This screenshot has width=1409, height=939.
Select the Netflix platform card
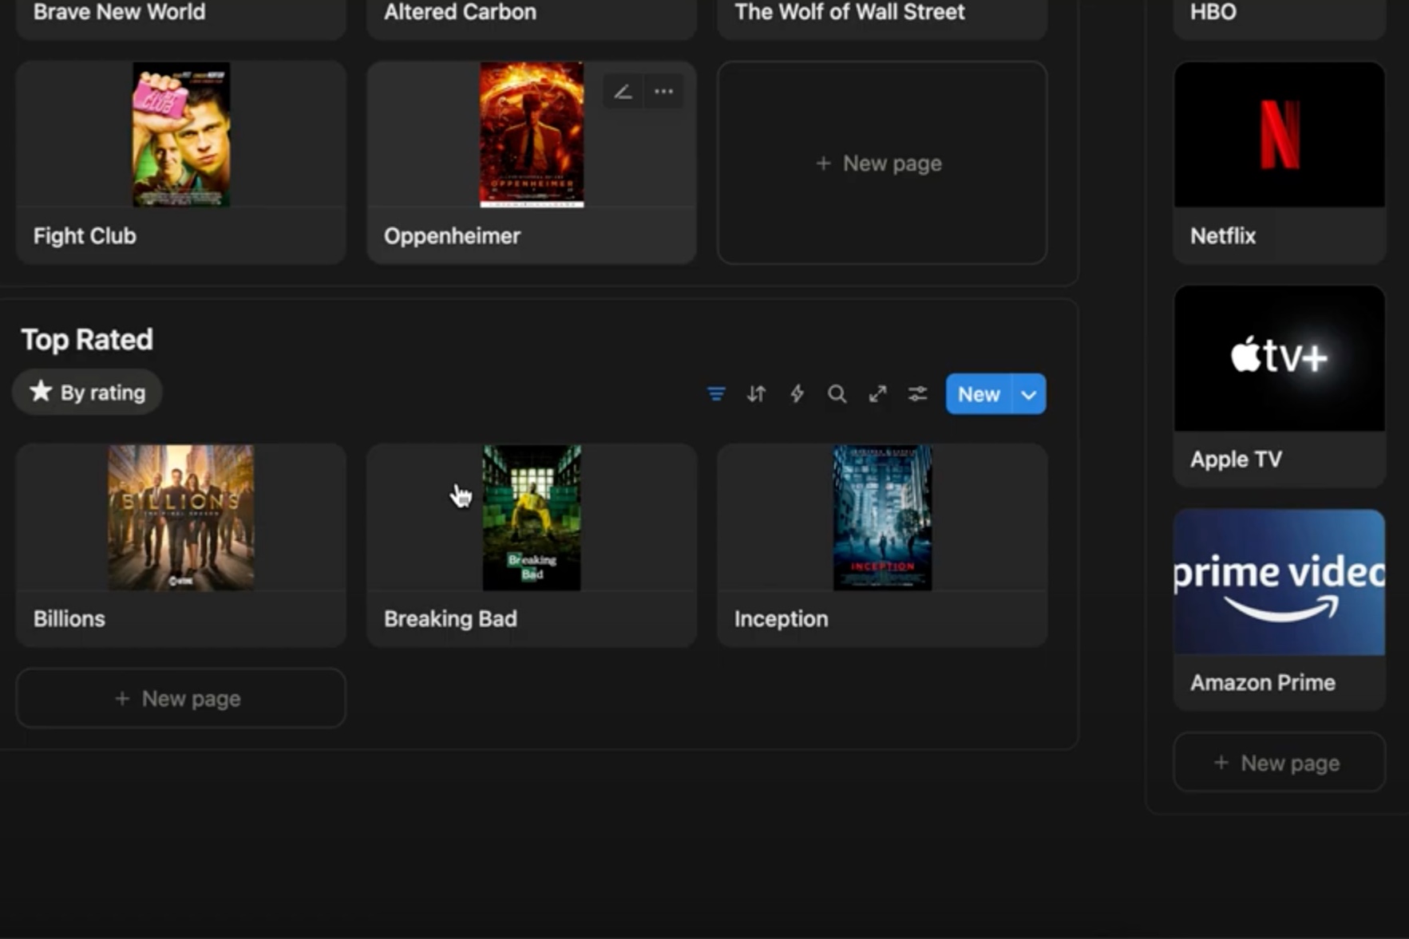1278,164
